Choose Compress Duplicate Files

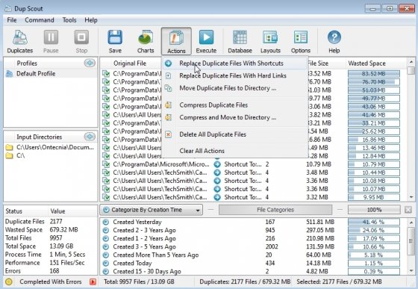click(234, 105)
